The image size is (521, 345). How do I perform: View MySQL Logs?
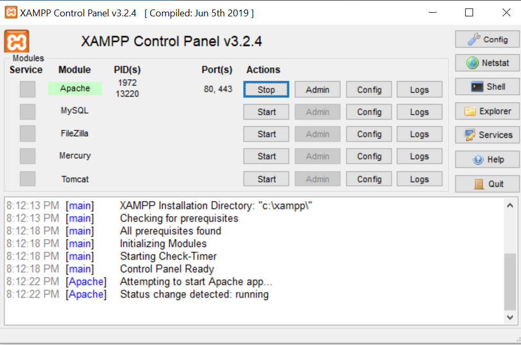(x=420, y=112)
